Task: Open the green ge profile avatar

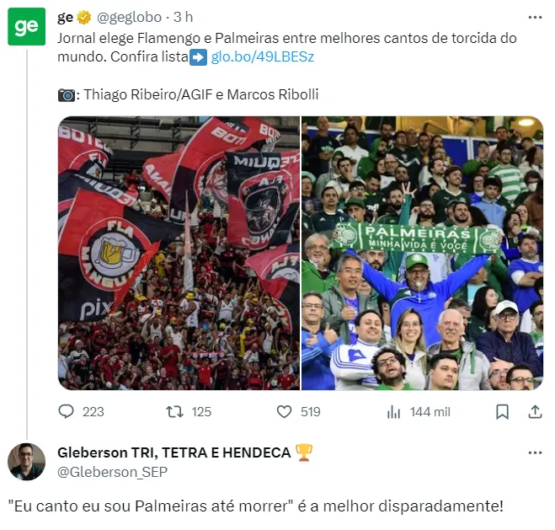Action: pos(27,27)
